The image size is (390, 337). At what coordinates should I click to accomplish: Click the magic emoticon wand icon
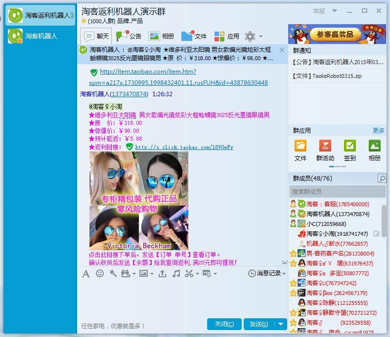click(x=113, y=273)
